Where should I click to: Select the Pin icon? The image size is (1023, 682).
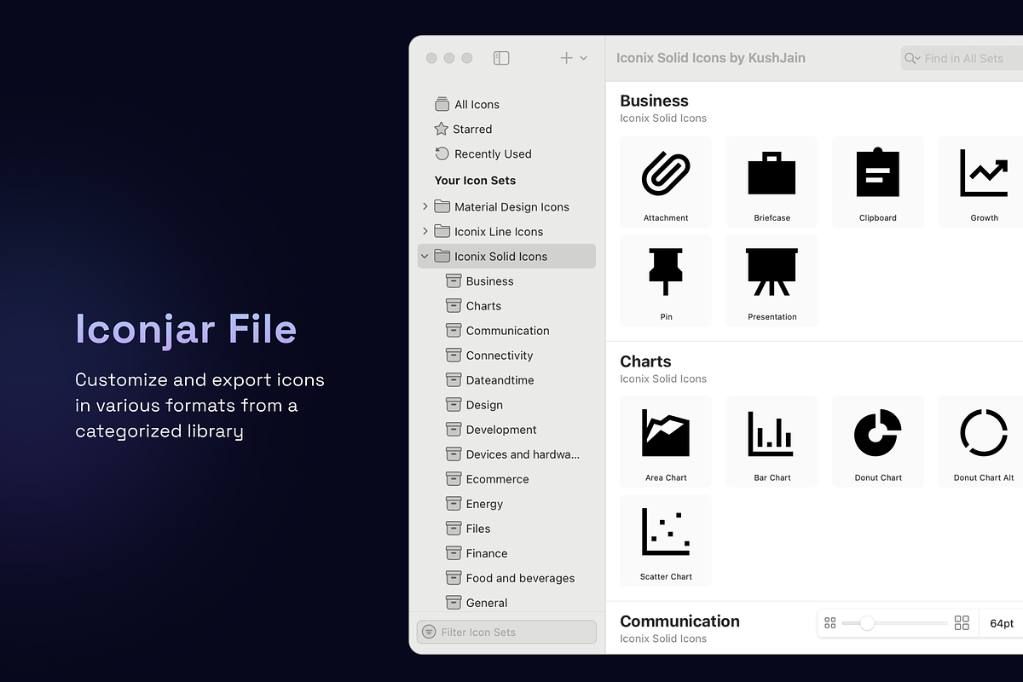[x=666, y=280]
